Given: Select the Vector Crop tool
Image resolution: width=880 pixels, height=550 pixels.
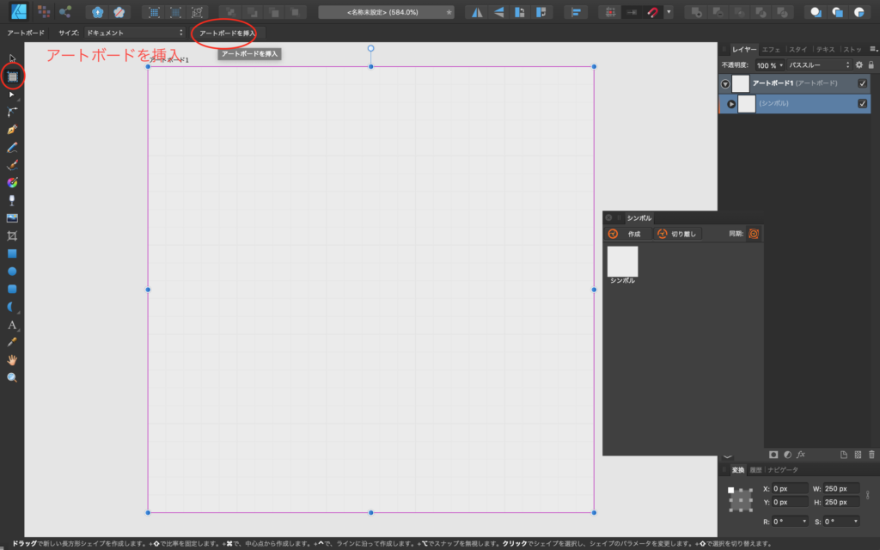Looking at the screenshot, I should click(12, 235).
